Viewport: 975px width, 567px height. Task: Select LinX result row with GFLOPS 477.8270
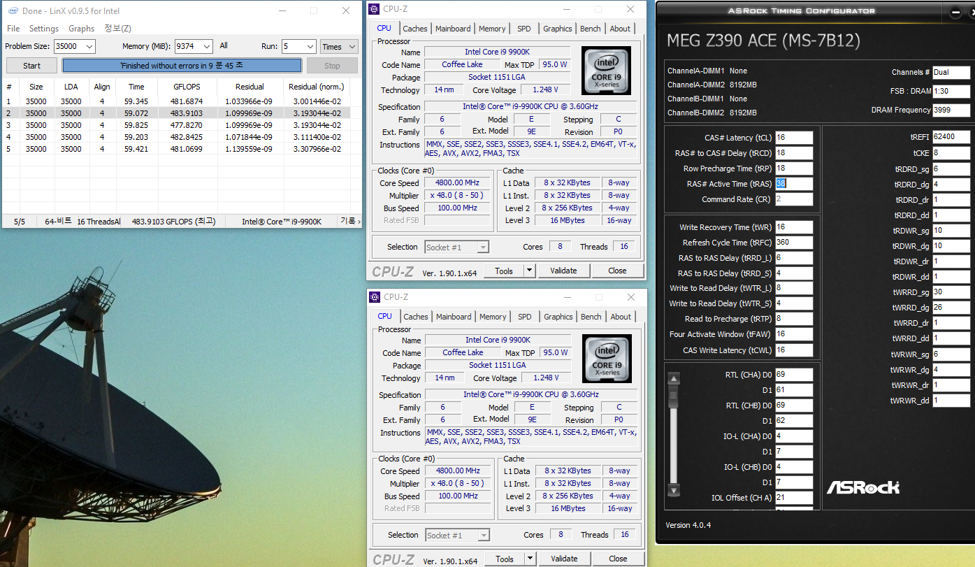175,125
